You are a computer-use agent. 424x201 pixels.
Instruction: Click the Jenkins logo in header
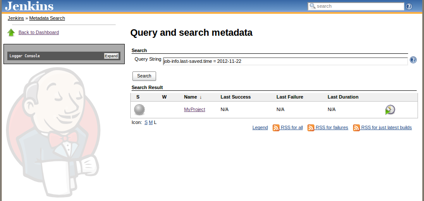coord(29,6)
